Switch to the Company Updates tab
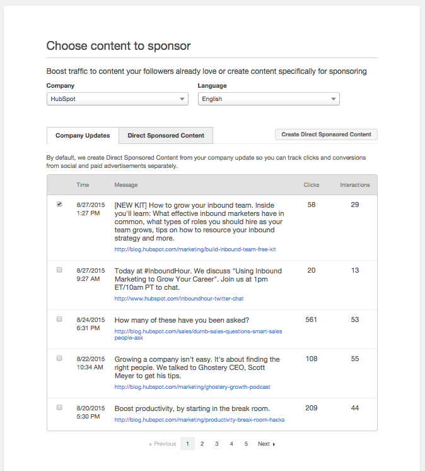Screen dimensions: 425x471 [83, 135]
